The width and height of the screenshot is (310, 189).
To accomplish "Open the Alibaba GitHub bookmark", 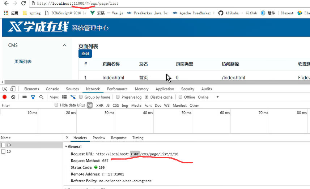I will click(x=237, y=13).
